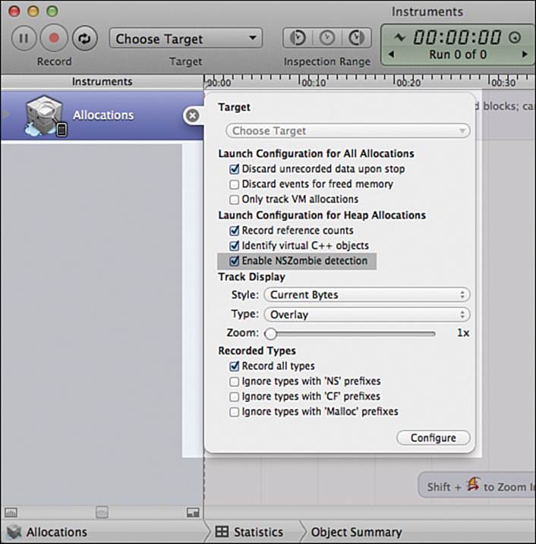Image resolution: width=536 pixels, height=544 pixels.
Task: Click the Loop button beside Record
Action: [84, 38]
